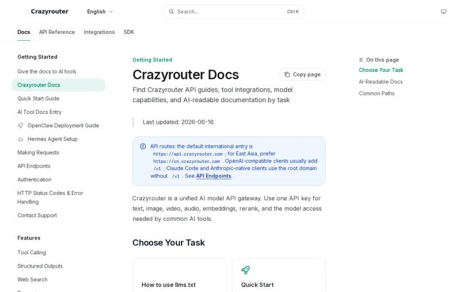Click the Quick Start card rocket icon
467x292 pixels.
(x=245, y=270)
